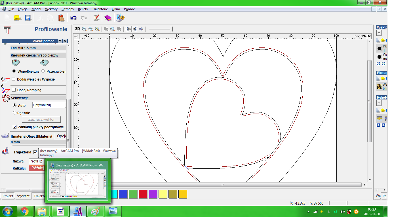Open the Plik menu
This screenshot has height=217, width=394.
point(11,9)
